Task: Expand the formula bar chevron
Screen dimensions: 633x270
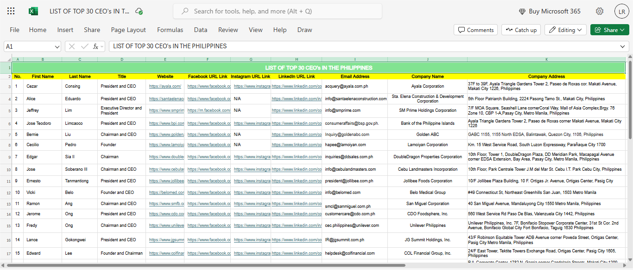Action: click(623, 46)
